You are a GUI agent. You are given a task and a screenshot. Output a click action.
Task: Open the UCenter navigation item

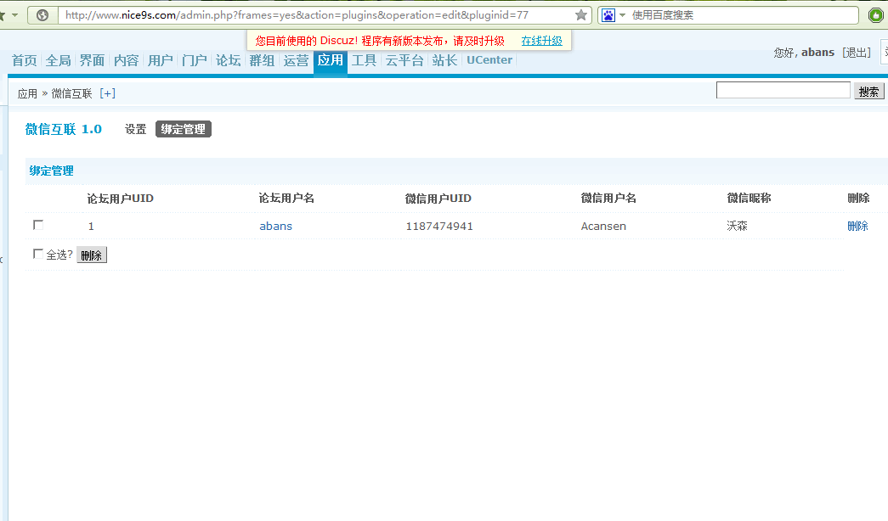(x=489, y=60)
